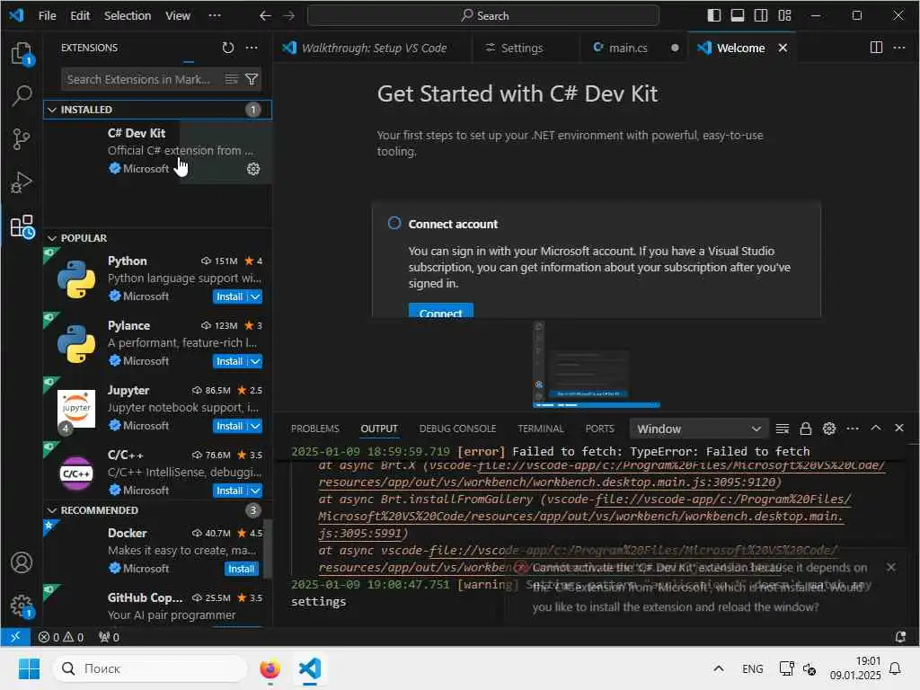Click the title bar Search box
Screen dimensions: 920x690
pyautogui.click(x=483, y=16)
